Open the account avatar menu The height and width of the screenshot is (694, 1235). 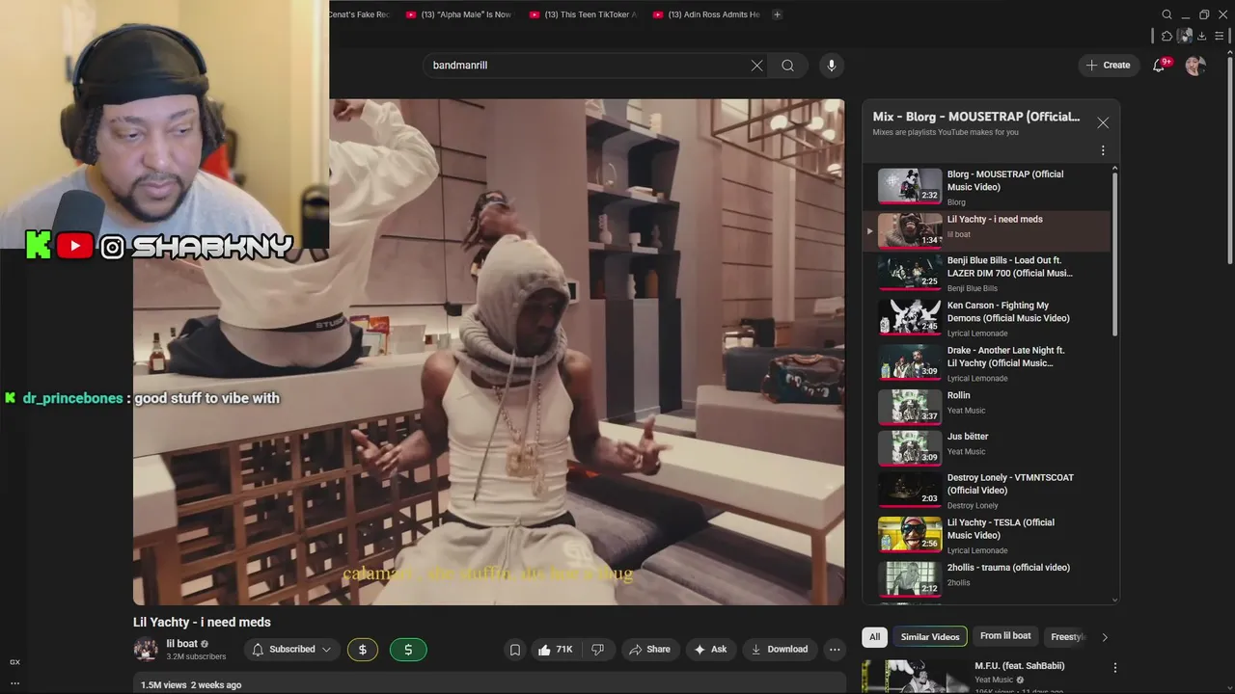1195,66
